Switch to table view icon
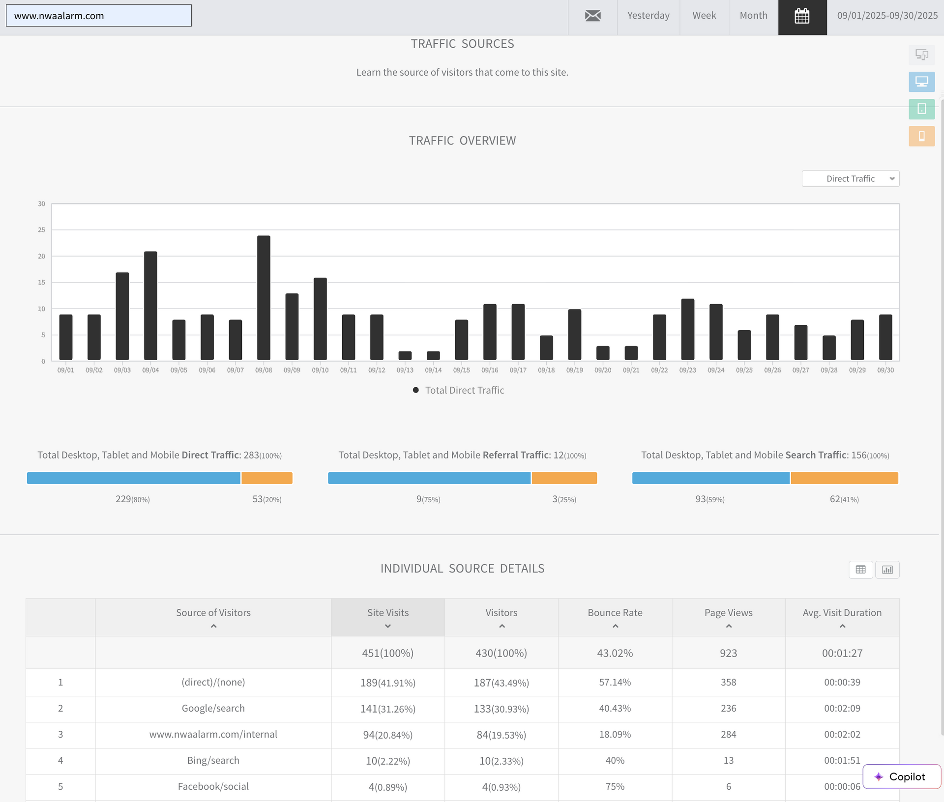The image size is (944, 802). [x=860, y=570]
